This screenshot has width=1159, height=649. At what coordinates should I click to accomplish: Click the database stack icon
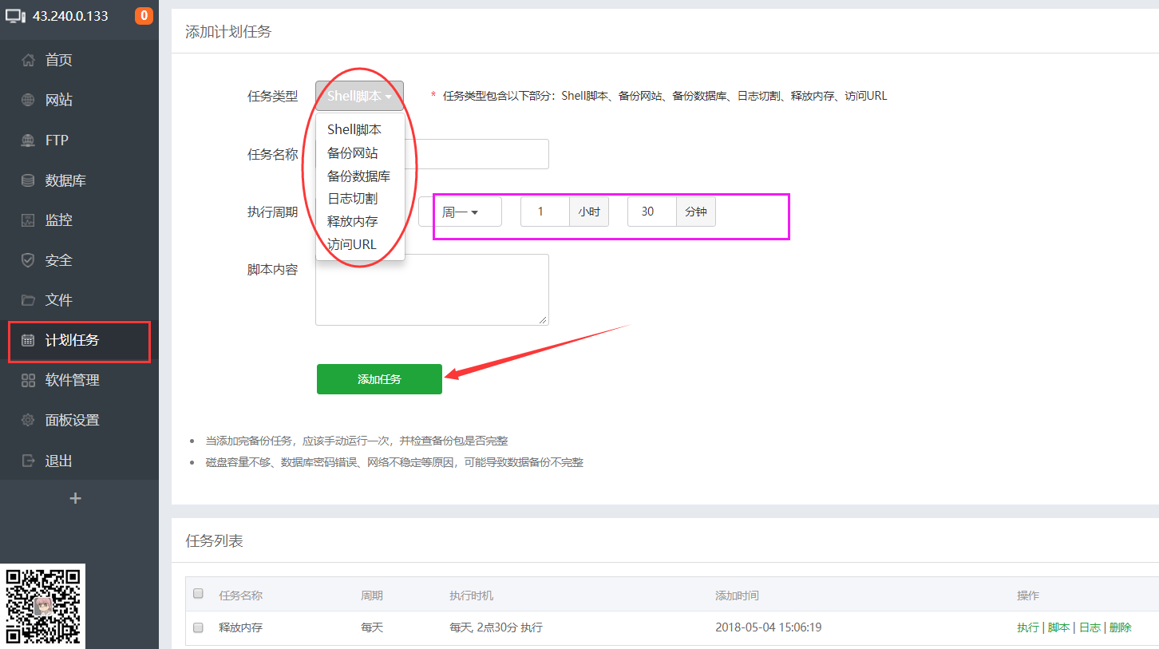[29, 180]
